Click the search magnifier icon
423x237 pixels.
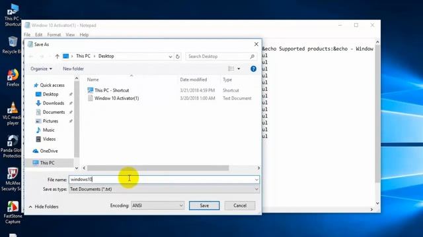tap(252, 57)
